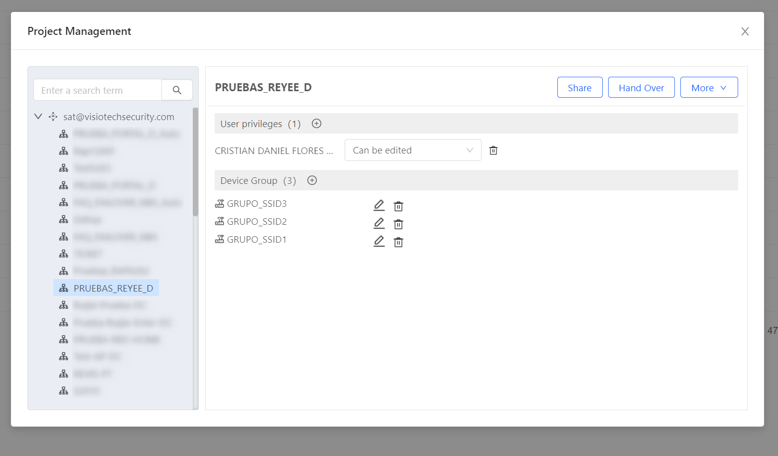
Task: Focus the Enter a search term field
Action: [x=98, y=90]
